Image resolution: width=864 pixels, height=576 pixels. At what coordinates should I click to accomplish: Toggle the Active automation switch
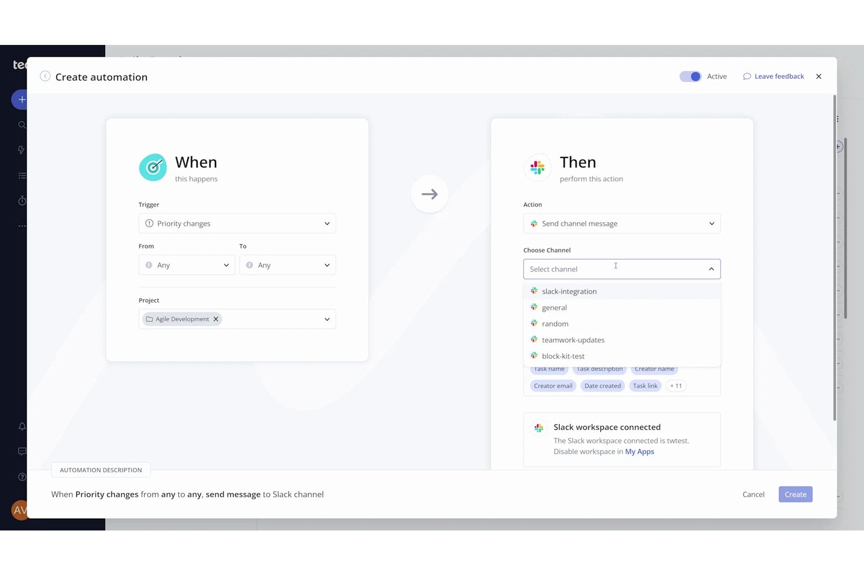tap(690, 76)
